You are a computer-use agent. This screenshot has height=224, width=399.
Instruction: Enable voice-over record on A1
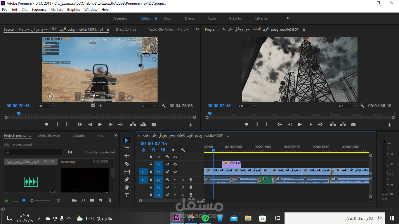coord(191,180)
